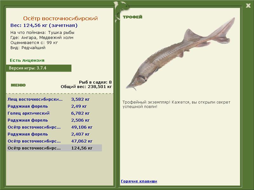Select Радужная форель 2,407 кг row
The height and width of the screenshot is (190, 254).
(54, 134)
